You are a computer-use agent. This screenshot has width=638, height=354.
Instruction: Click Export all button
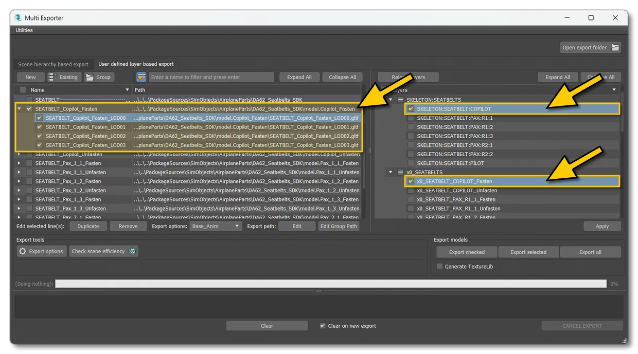coord(590,252)
